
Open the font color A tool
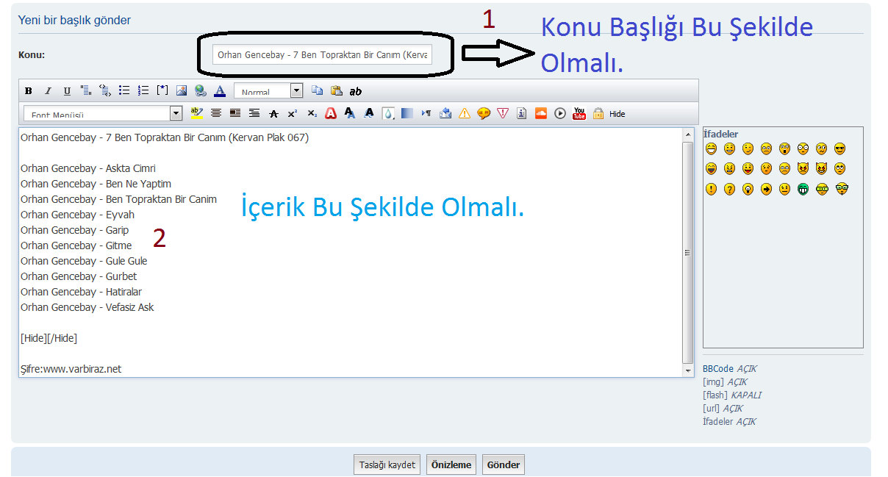[x=220, y=91]
